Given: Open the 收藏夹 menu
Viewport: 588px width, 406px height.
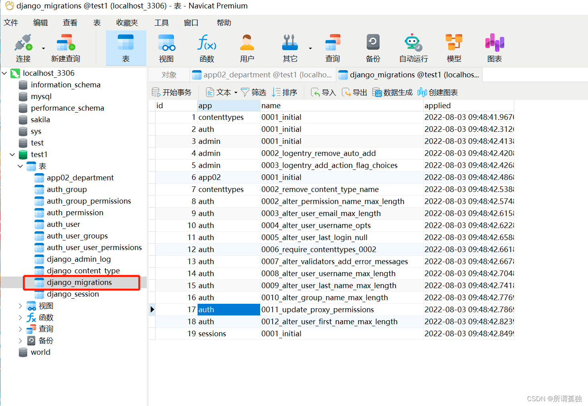Looking at the screenshot, I should (127, 23).
